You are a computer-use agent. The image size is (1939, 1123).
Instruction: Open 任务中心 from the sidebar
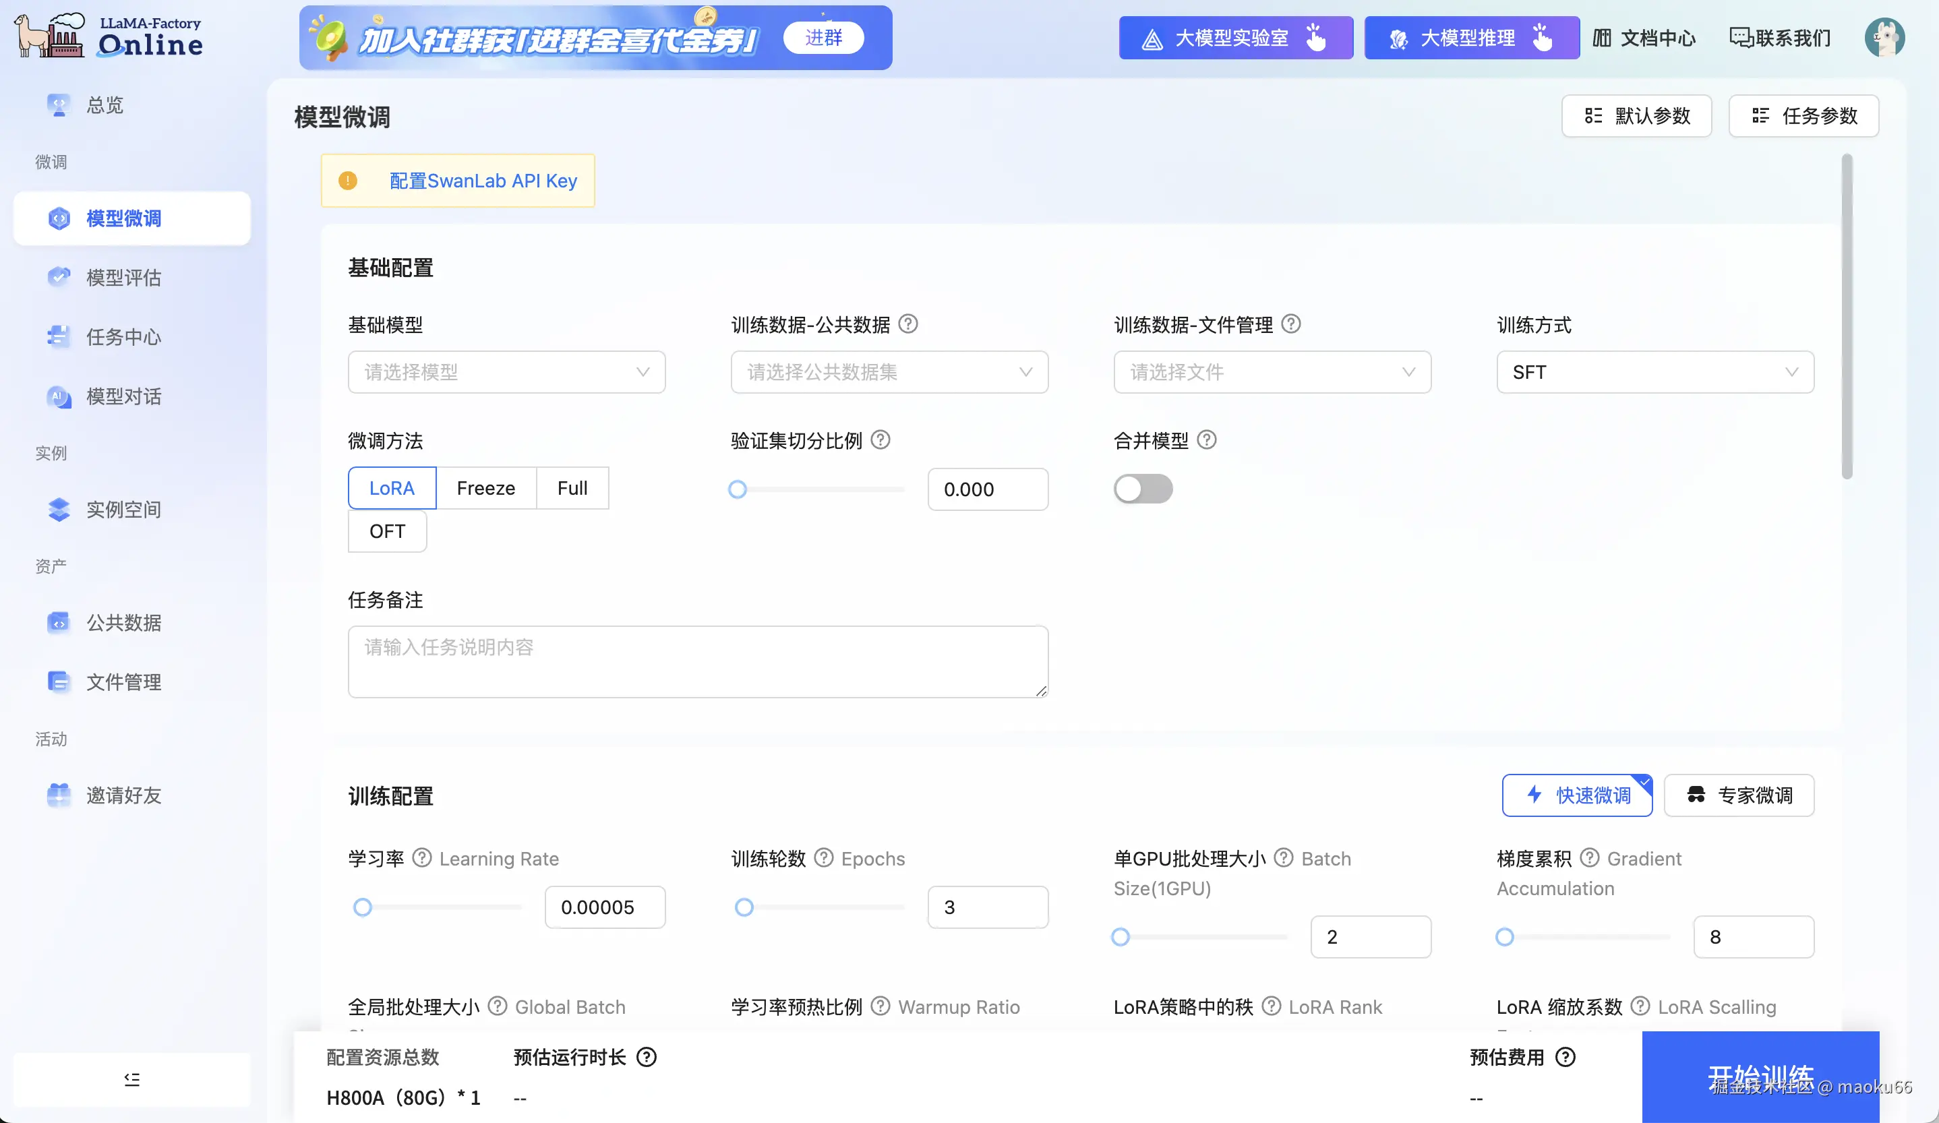123,337
